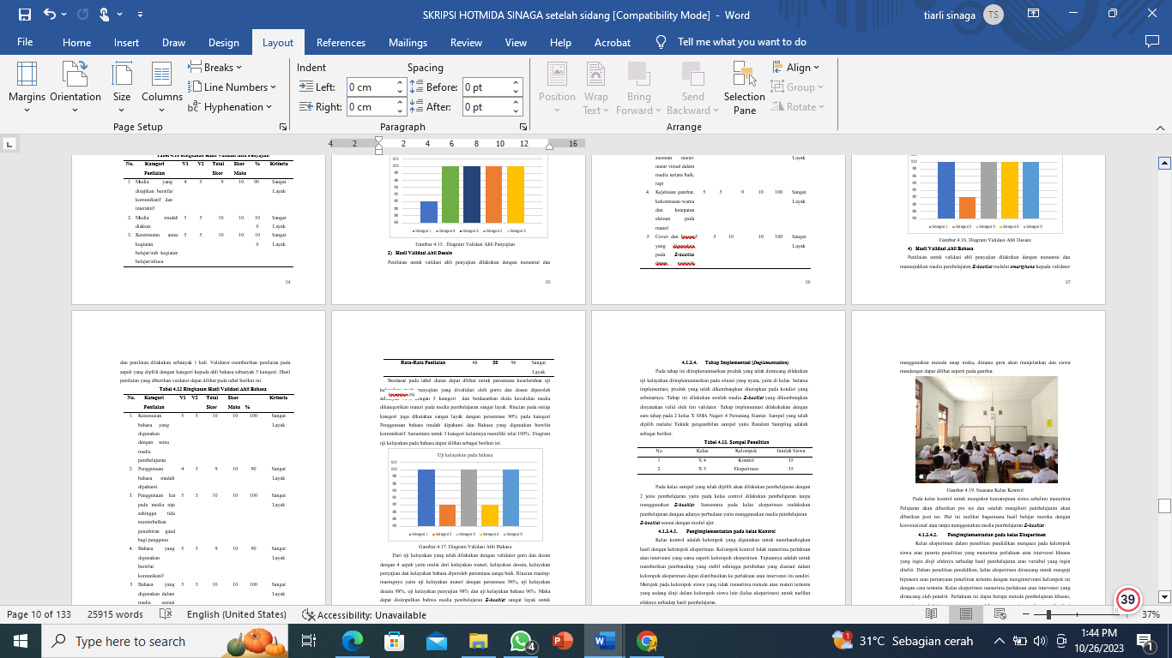Click Accessibility: Unavailable in status bar
1172x658 pixels.
click(364, 614)
